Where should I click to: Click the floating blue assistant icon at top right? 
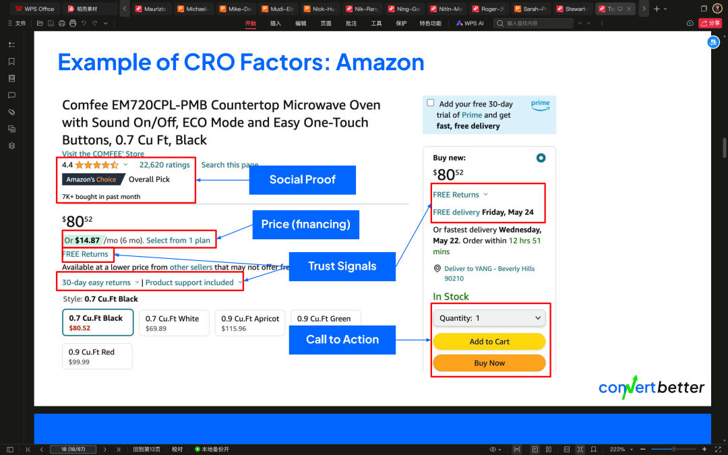tap(713, 42)
